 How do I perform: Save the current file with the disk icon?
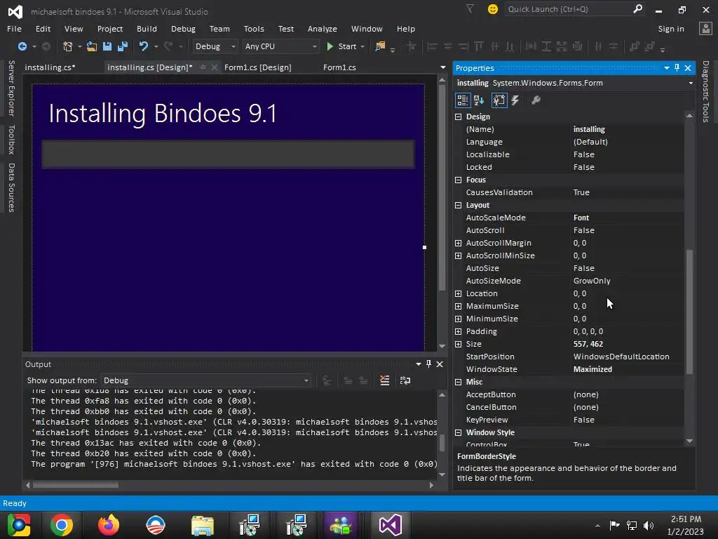click(x=107, y=46)
